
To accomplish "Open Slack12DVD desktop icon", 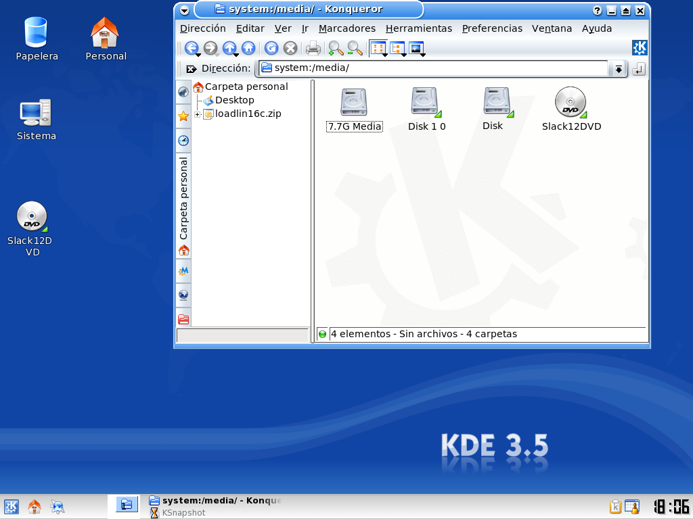I will point(31,229).
